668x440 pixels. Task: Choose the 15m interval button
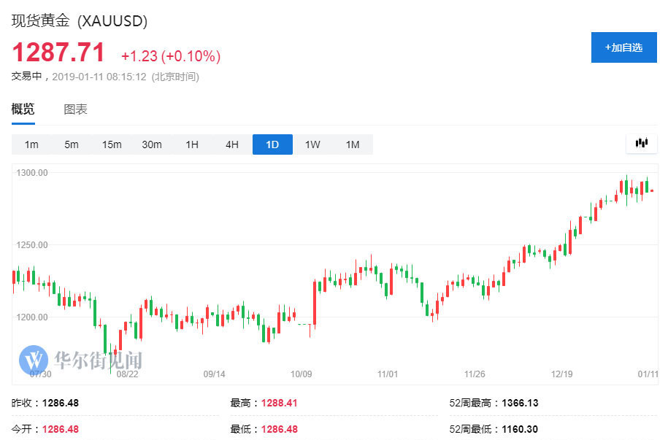click(x=112, y=144)
